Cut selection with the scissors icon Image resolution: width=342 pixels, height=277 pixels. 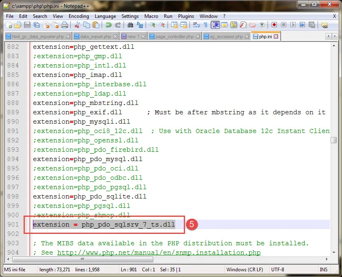(77, 25)
